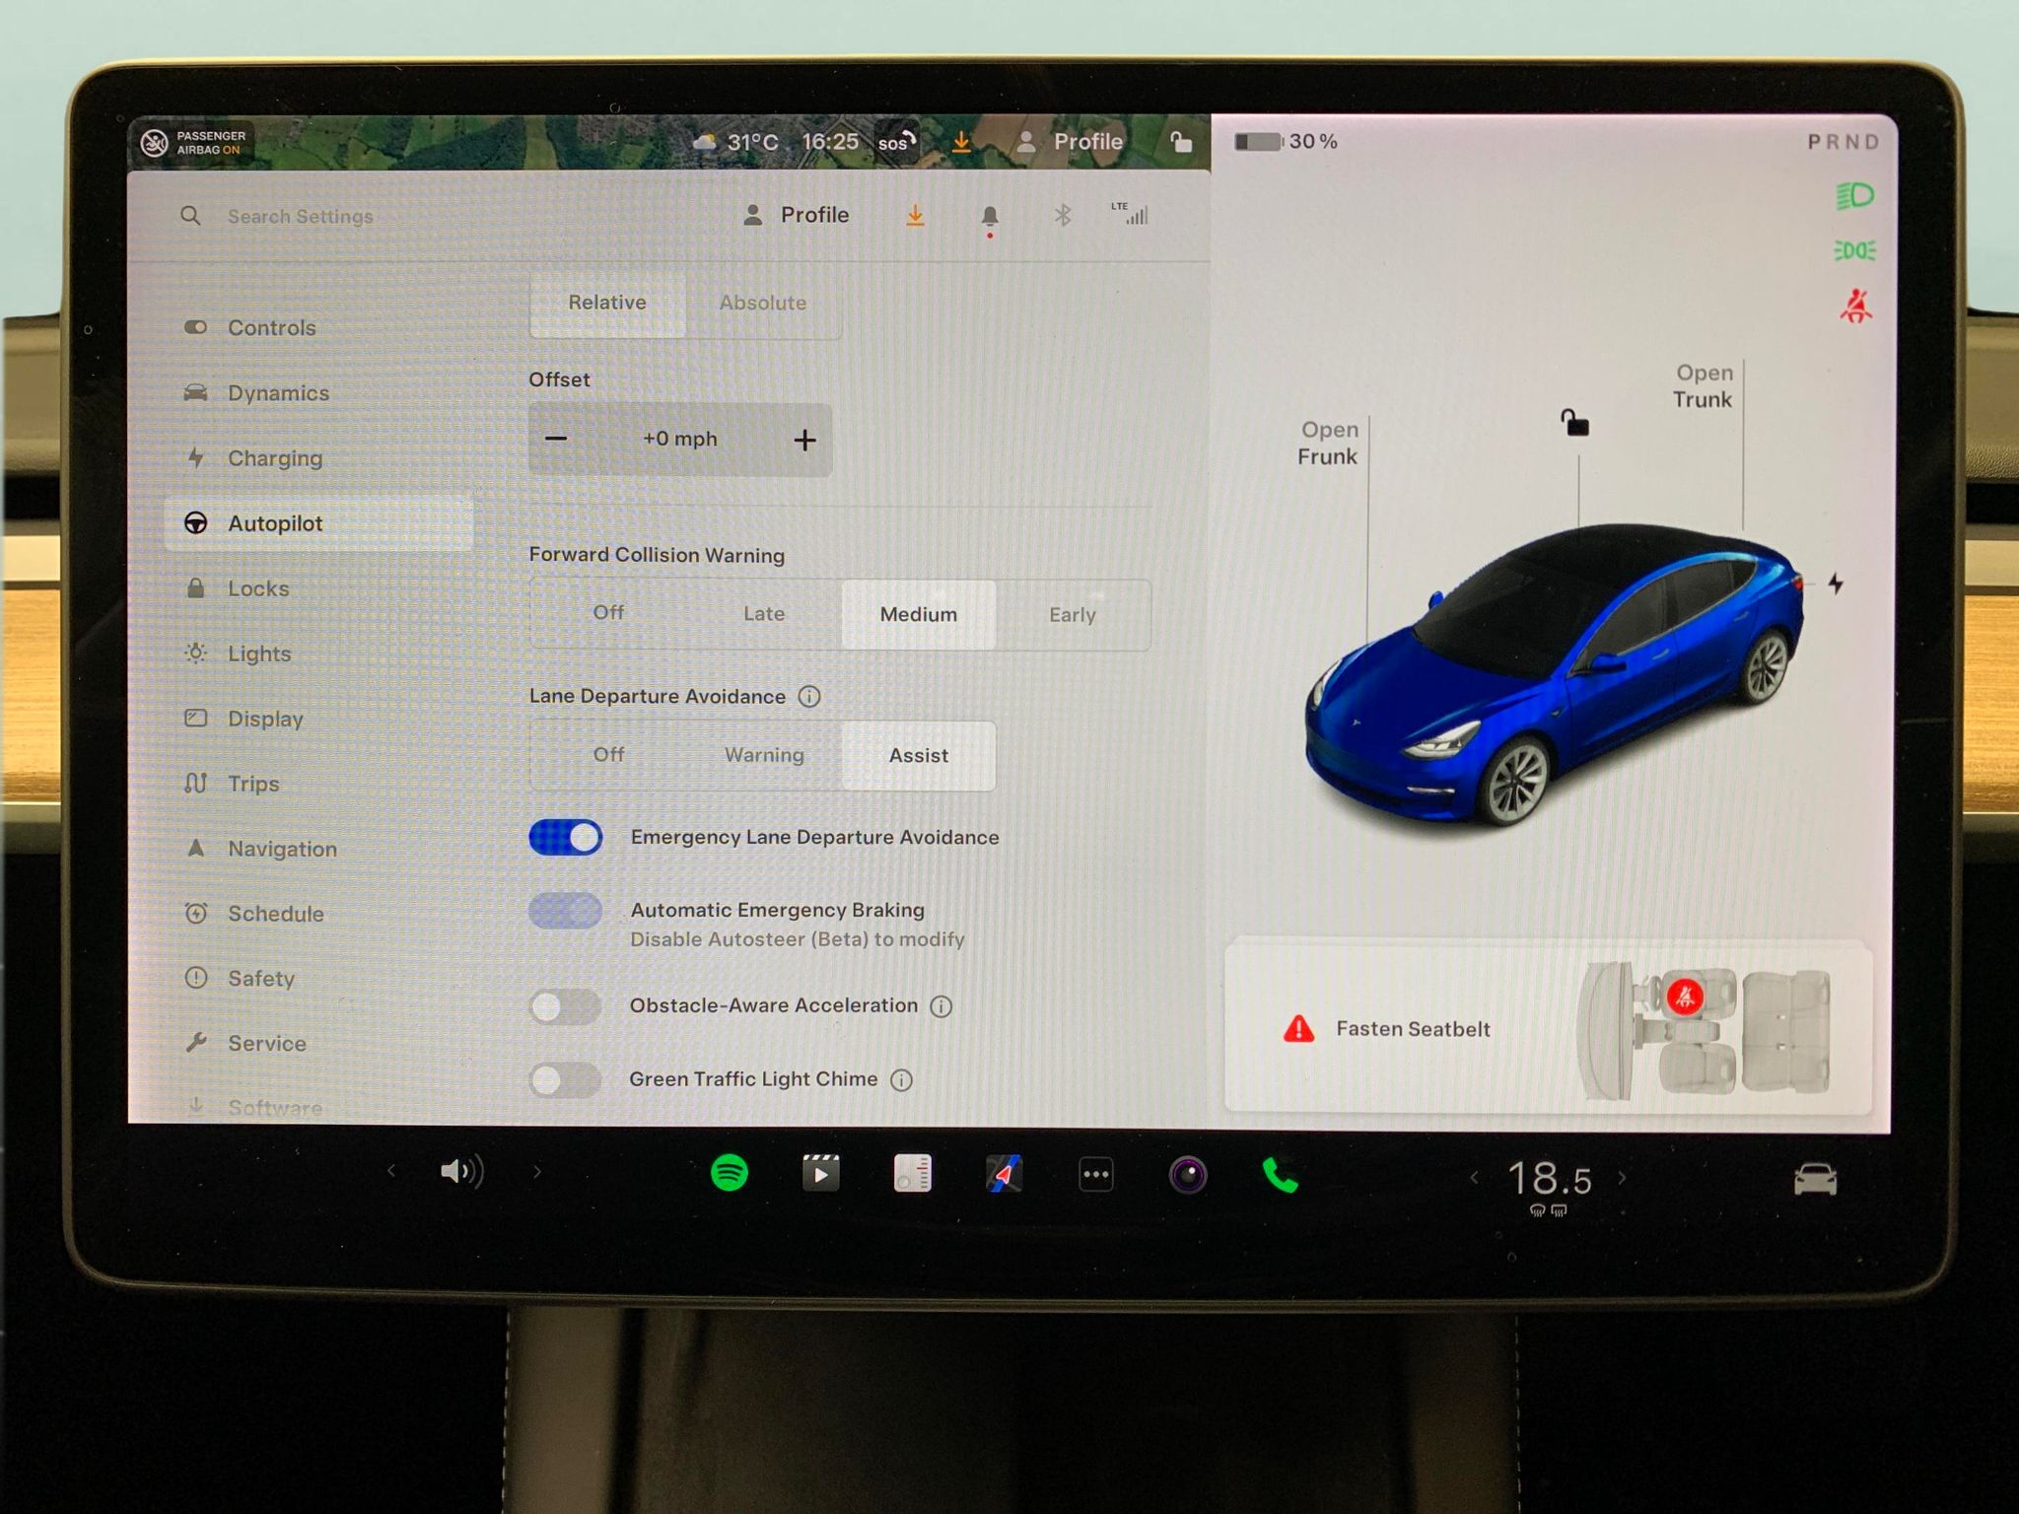Open the Controls settings section

coord(318,328)
